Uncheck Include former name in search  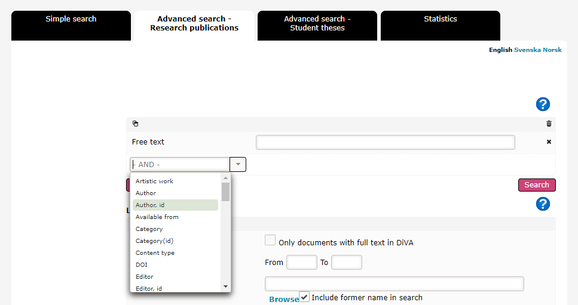pos(304,297)
